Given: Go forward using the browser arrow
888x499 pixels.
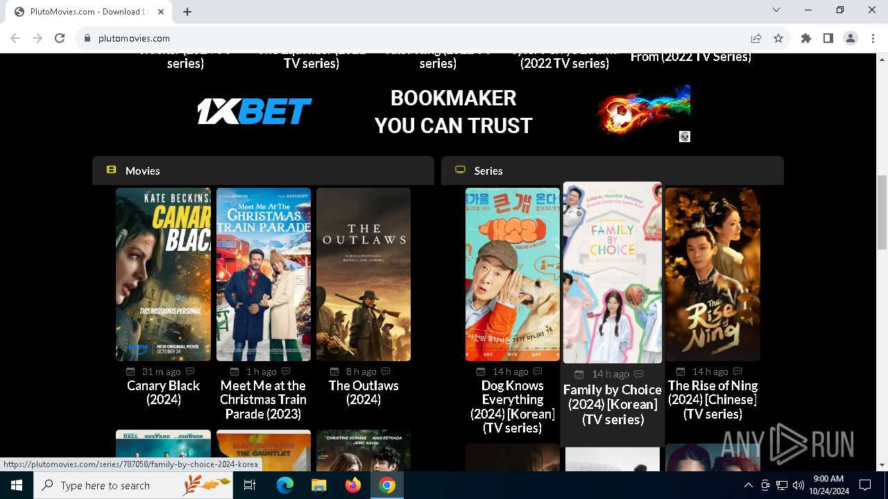Looking at the screenshot, I should click(x=37, y=38).
